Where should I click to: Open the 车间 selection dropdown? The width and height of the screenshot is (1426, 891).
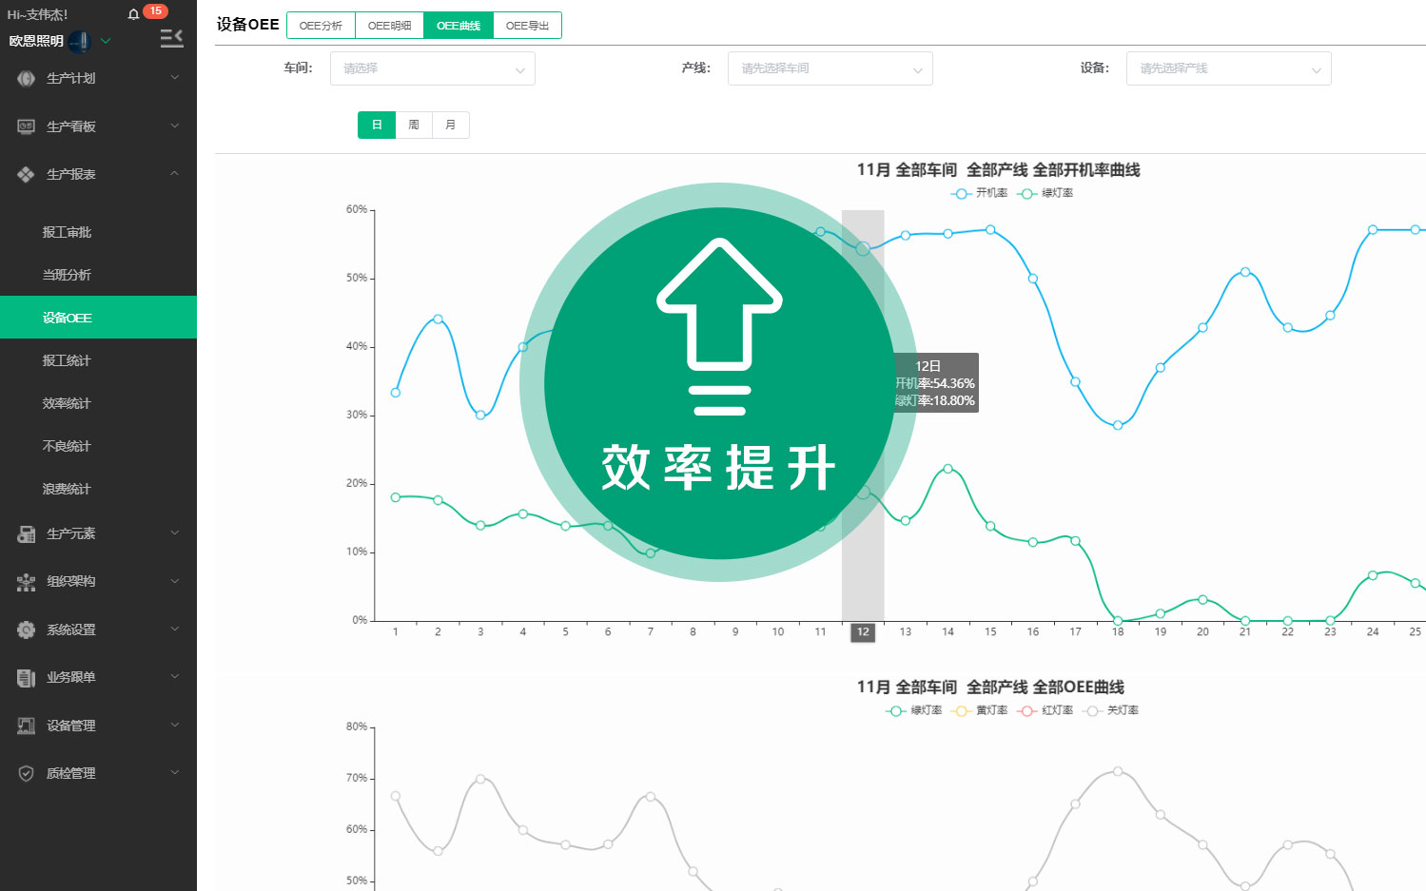[433, 68]
